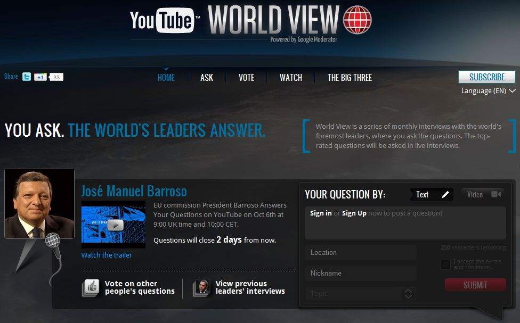Click the Sign in link

[x=321, y=213]
